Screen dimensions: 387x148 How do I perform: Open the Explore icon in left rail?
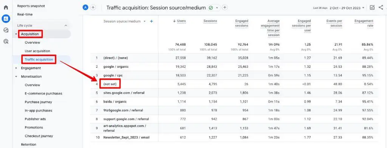(6, 30)
